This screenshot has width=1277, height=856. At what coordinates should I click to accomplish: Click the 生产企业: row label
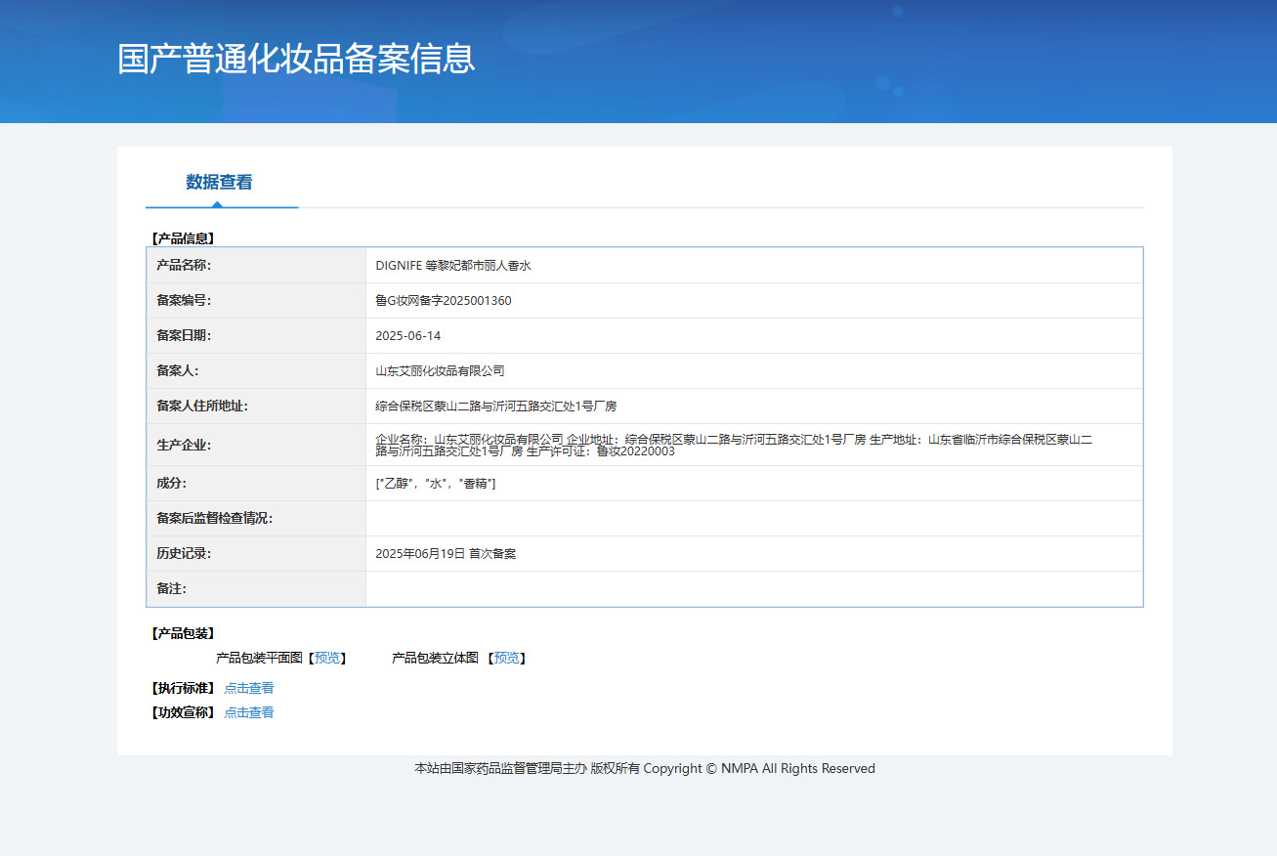tap(184, 446)
